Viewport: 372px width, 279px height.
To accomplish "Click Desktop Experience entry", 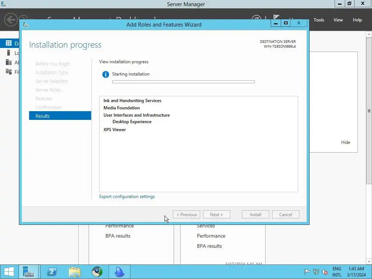I will [132, 122].
